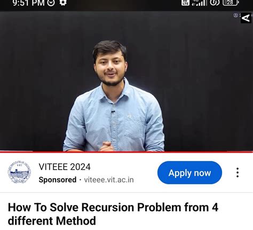Tap the alarm clock status icon
Viewport: 253px width, 230px height.
pos(51,3)
